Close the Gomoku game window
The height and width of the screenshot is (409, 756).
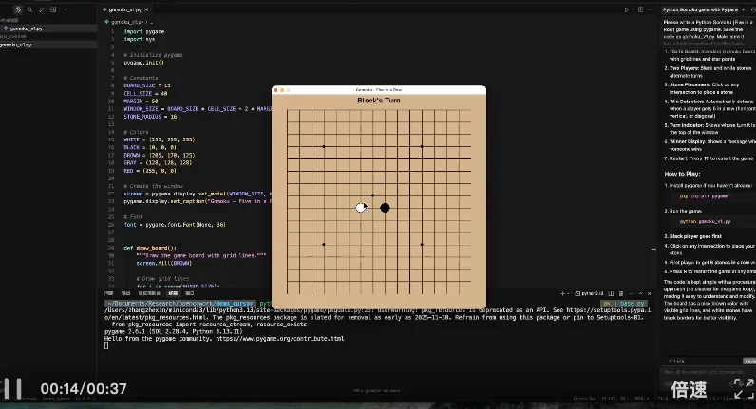coord(275,89)
